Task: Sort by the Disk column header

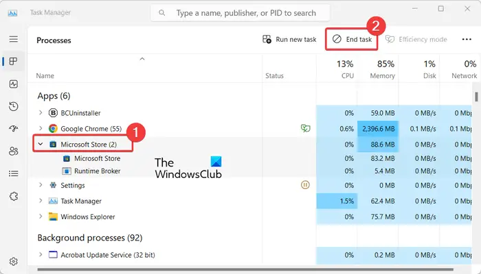Action: pyautogui.click(x=429, y=75)
